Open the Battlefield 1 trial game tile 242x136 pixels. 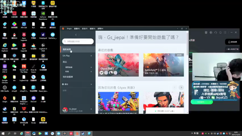point(164,65)
